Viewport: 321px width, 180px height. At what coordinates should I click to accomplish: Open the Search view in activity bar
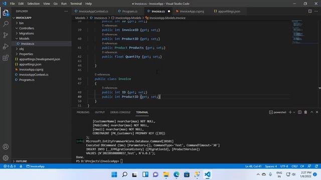6,23
